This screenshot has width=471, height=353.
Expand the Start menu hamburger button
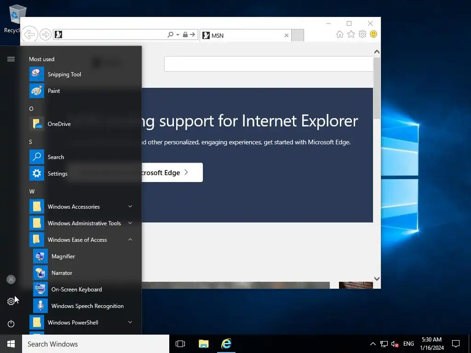(11, 59)
